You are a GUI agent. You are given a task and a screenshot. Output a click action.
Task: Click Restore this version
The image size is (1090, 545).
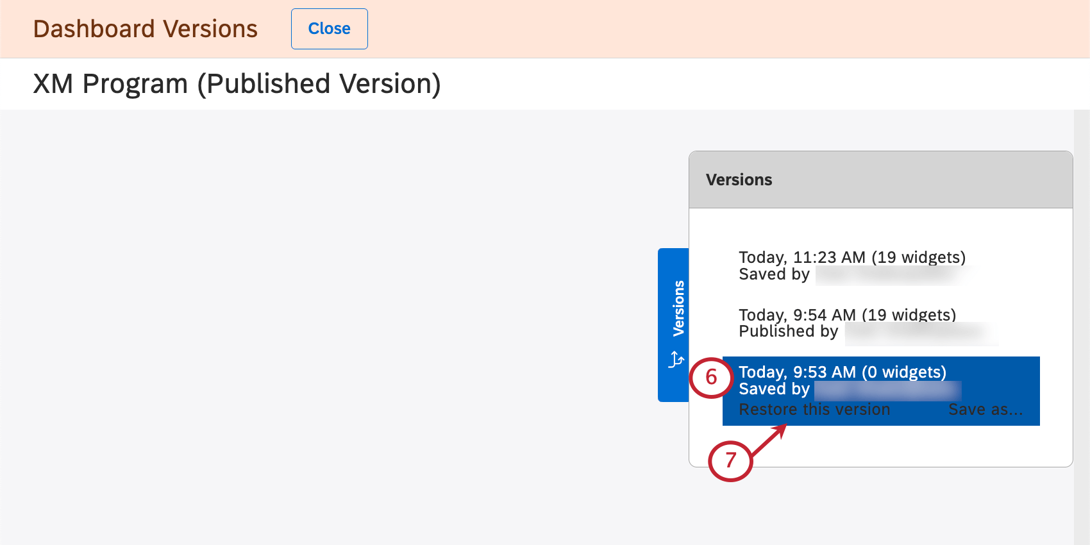click(814, 409)
